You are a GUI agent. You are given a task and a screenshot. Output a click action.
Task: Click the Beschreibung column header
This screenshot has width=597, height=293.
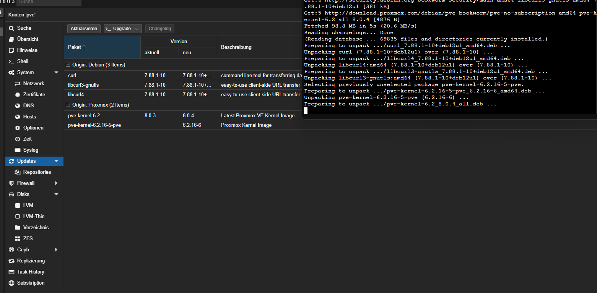pyautogui.click(x=260, y=47)
